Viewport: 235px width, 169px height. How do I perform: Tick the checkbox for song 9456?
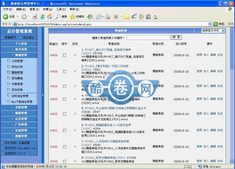[65, 55]
